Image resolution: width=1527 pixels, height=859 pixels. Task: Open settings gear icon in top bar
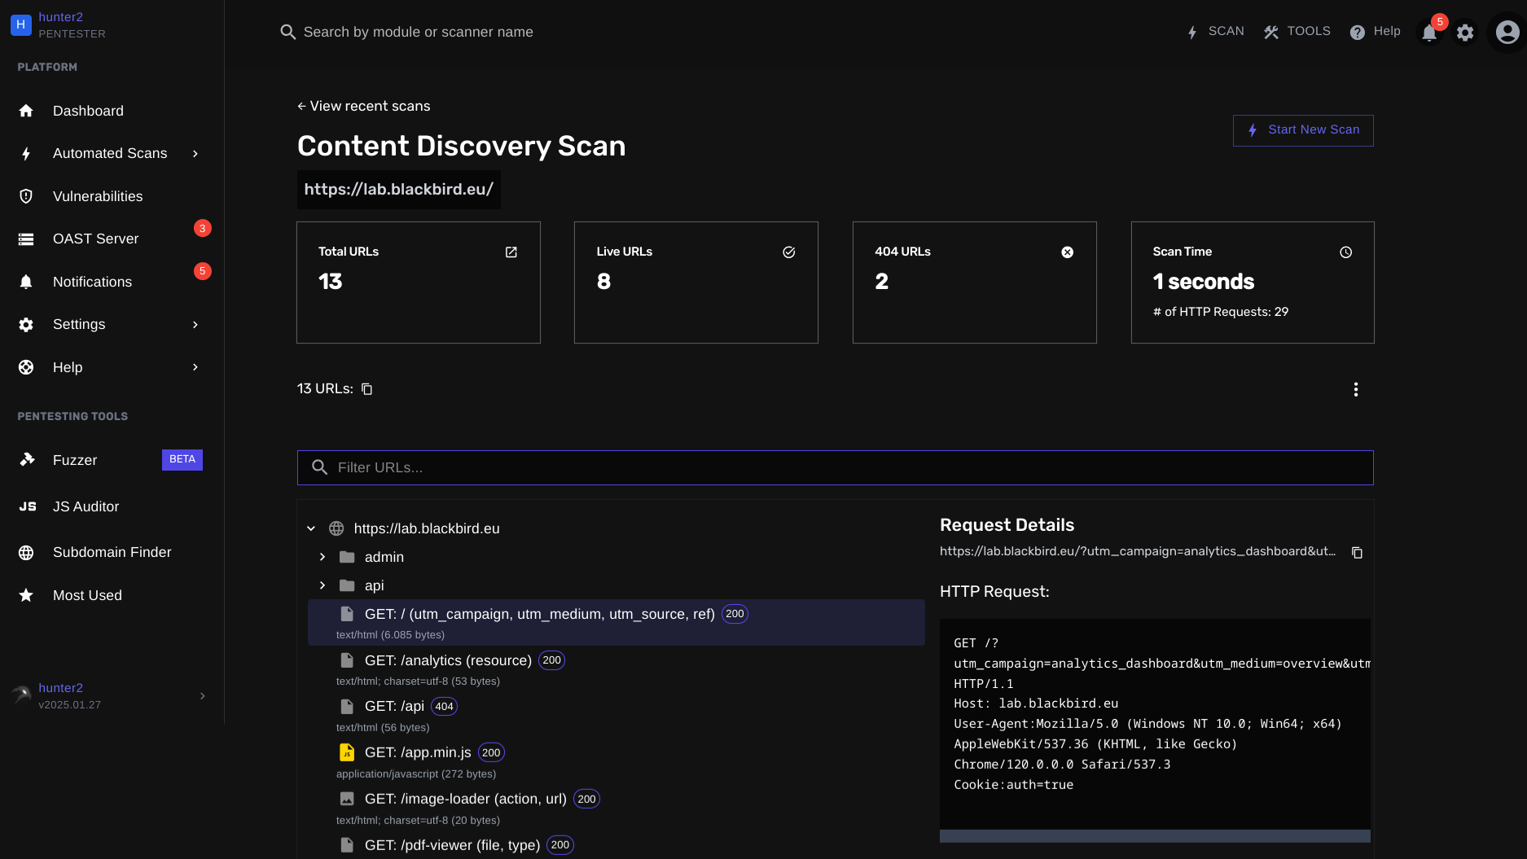[1465, 33]
